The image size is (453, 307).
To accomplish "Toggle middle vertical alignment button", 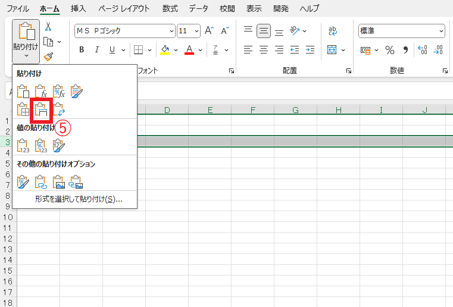I will 264,31.
